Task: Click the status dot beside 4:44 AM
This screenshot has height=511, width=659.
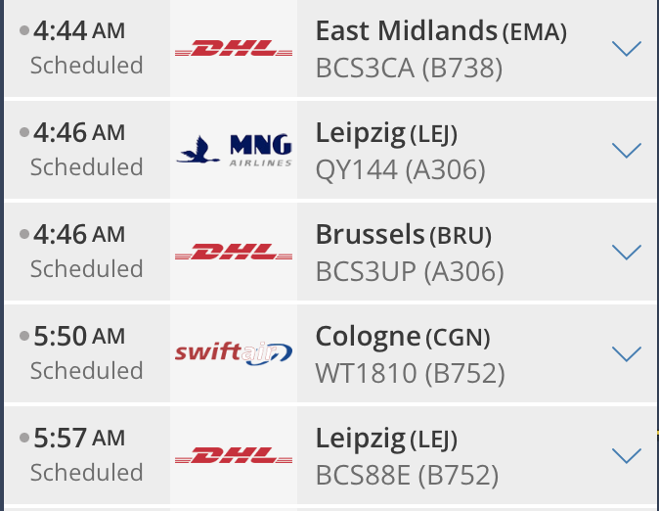Action: pyautogui.click(x=24, y=30)
